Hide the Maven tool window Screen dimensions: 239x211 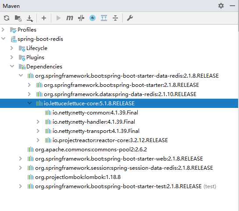[232, 6]
